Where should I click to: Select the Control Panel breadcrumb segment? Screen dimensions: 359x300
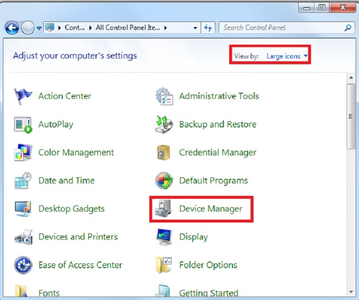74,28
